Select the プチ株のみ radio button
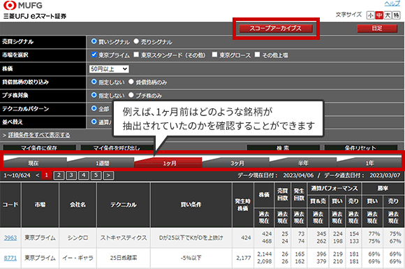Viewport: 405px width, 269px height. coord(131,95)
